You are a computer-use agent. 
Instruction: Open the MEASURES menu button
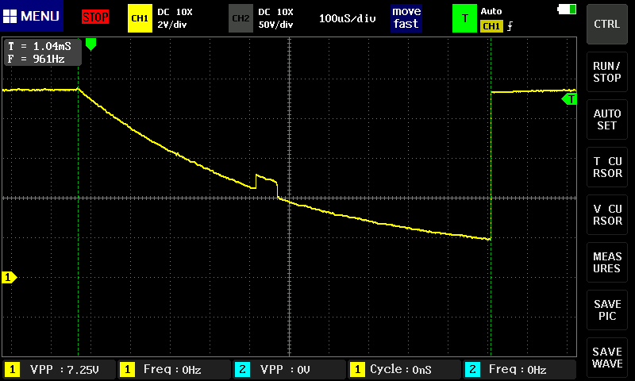(606, 263)
